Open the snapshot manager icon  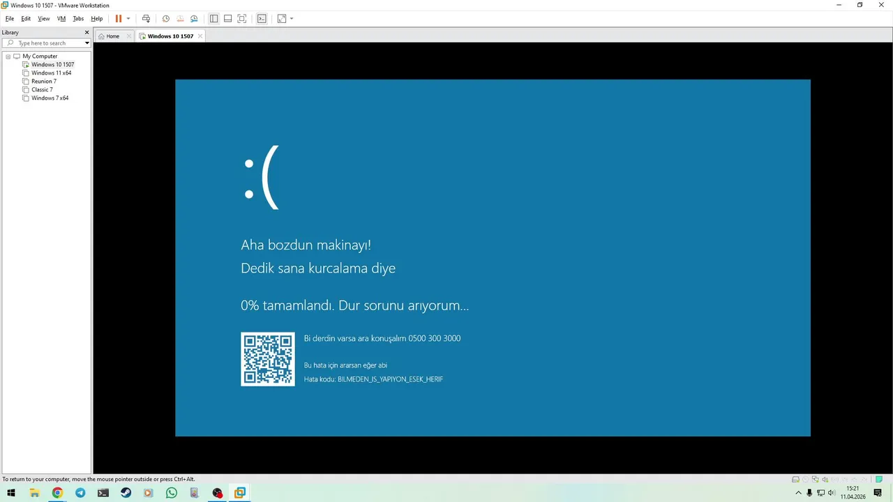point(194,19)
